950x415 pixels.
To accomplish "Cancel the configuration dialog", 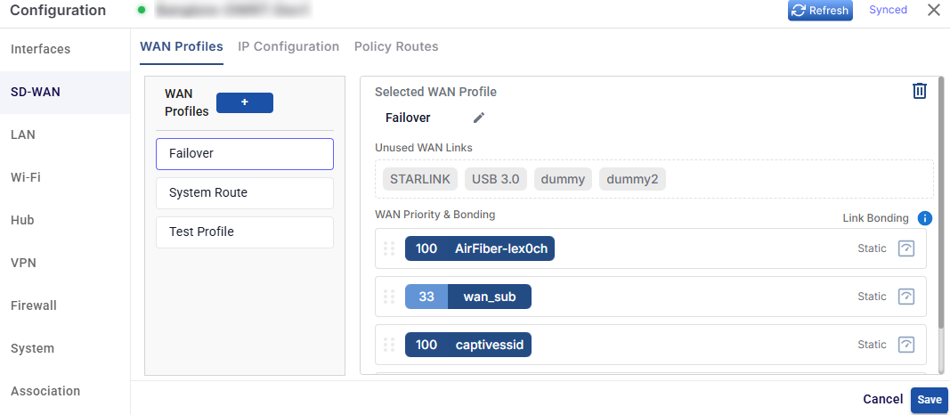I will tap(882, 399).
